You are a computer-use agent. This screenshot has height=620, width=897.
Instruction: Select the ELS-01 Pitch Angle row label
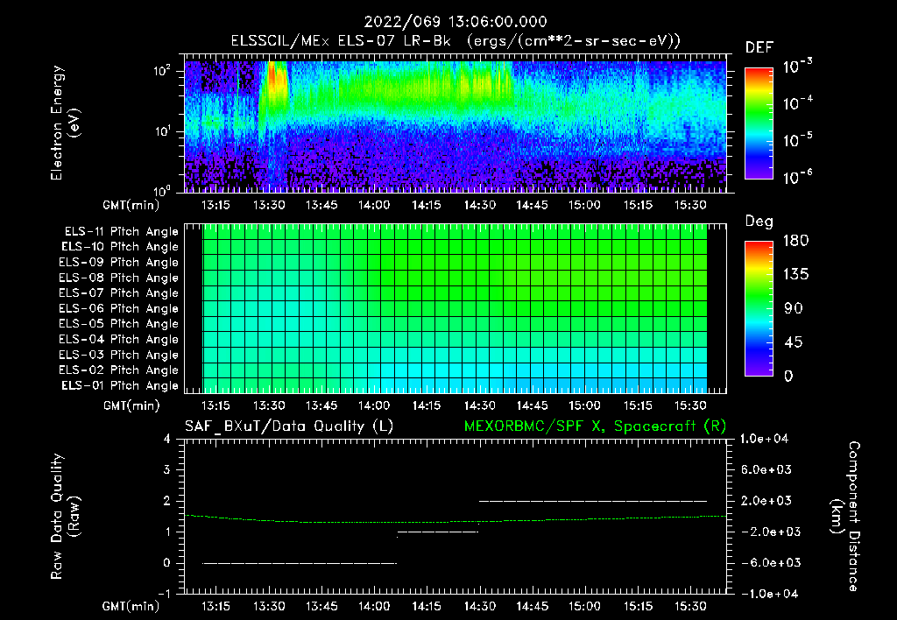coord(120,385)
